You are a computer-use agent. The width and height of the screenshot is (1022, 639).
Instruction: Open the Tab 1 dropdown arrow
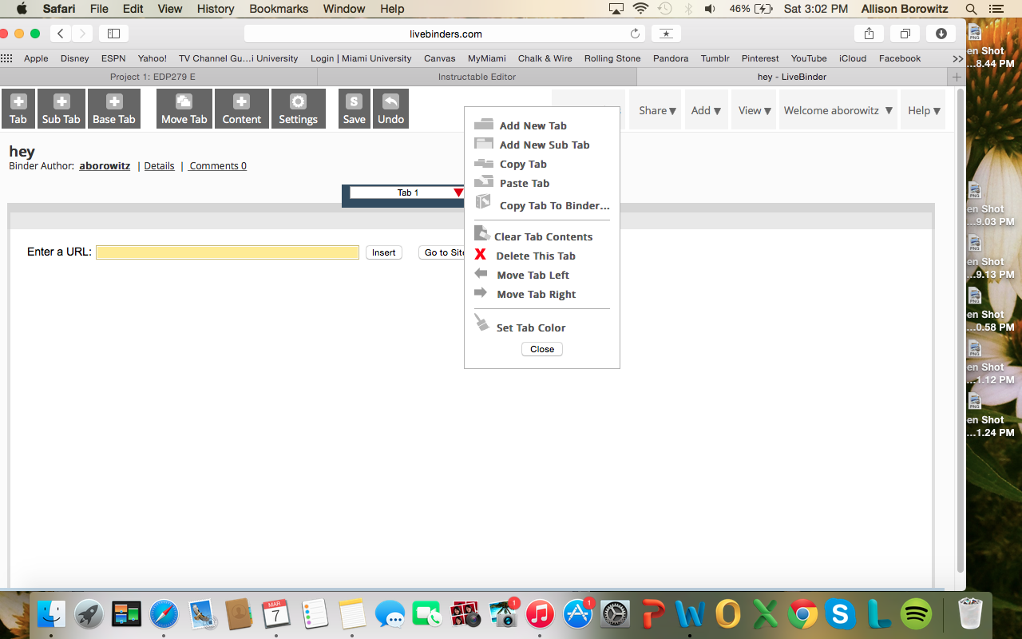point(458,192)
